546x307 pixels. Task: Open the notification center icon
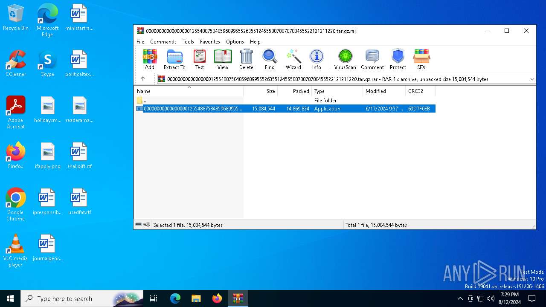click(x=532, y=298)
